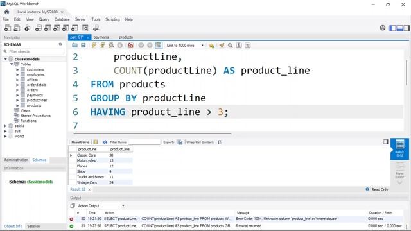This screenshot has height=231, width=411.
Task: Stop the query being executed
Action: [120, 46]
